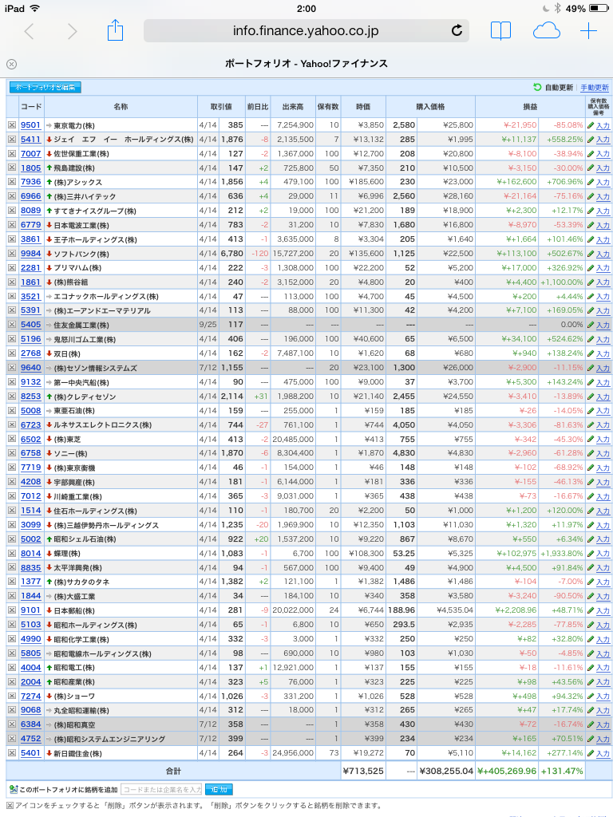Image resolution: width=613 pixels, height=817 pixels.
Task: Click 出来高 column header
Action: (x=293, y=106)
